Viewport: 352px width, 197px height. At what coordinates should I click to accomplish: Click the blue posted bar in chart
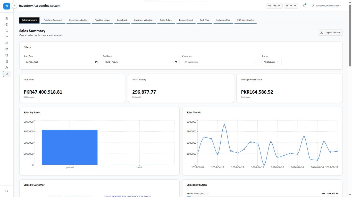[x=70, y=147]
